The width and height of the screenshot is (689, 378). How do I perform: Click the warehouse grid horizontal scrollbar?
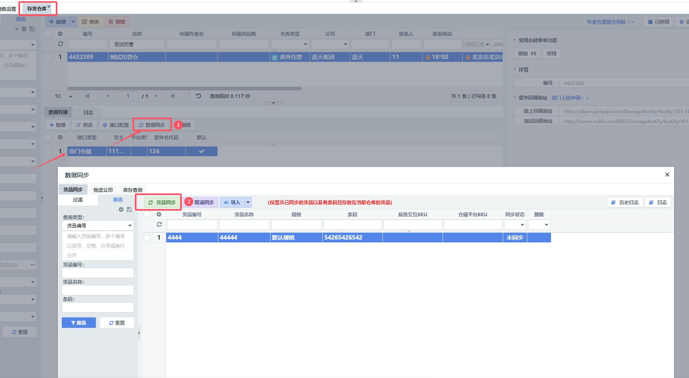(184, 89)
